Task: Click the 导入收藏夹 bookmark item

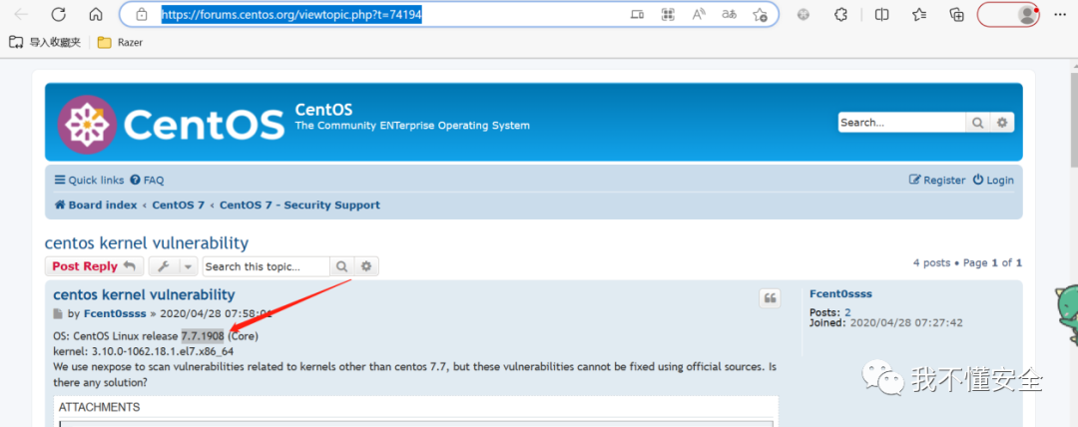Action: 45,43
